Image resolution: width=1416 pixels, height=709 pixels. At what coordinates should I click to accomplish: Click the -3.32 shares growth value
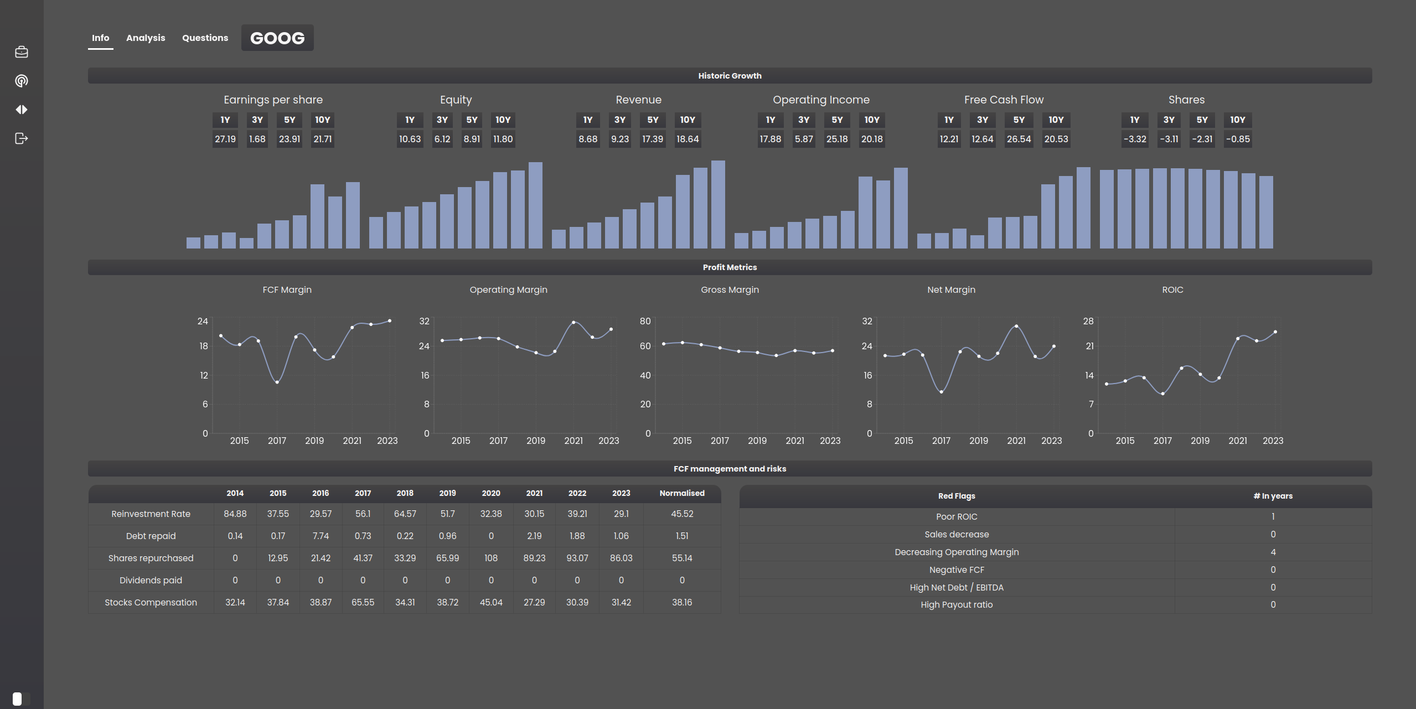point(1135,139)
